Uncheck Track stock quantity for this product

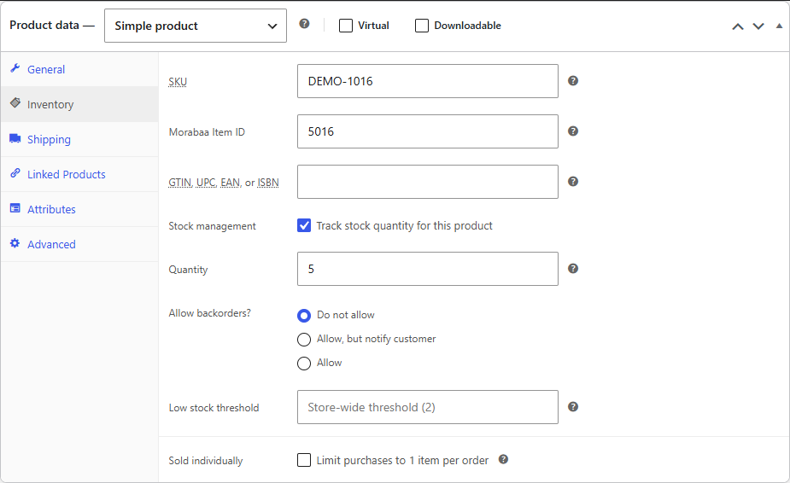point(304,225)
